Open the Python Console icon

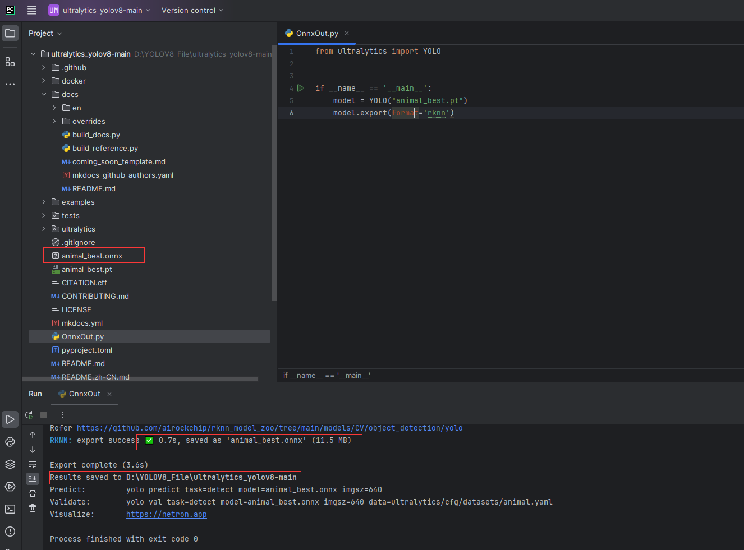10,442
